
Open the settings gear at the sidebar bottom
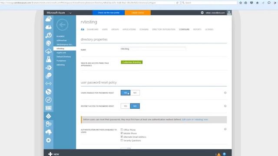48,140
